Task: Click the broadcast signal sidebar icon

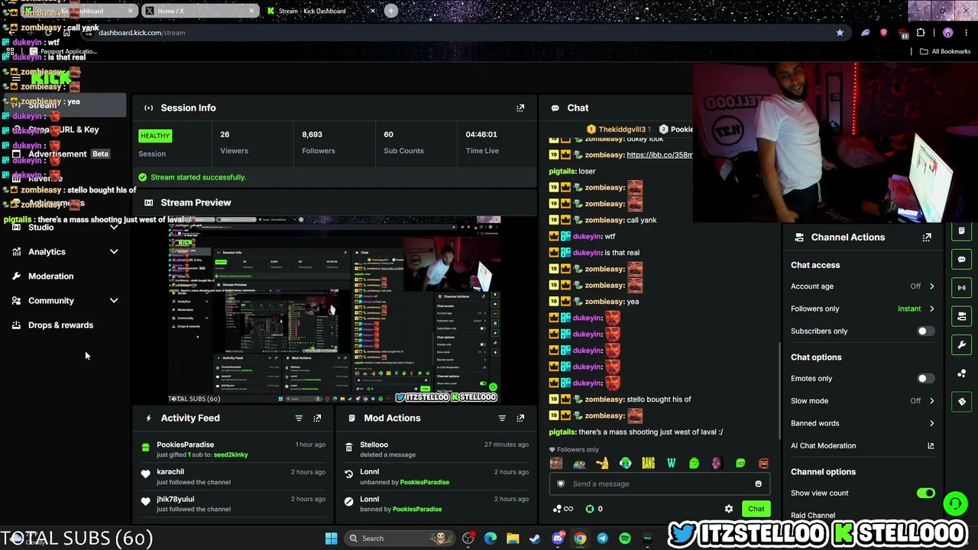Action: [x=961, y=288]
